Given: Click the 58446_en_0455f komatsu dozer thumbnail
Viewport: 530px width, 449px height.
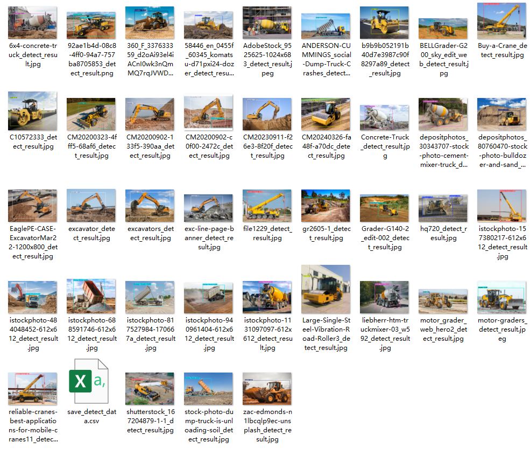Looking at the screenshot, I should pyautogui.click(x=209, y=25).
